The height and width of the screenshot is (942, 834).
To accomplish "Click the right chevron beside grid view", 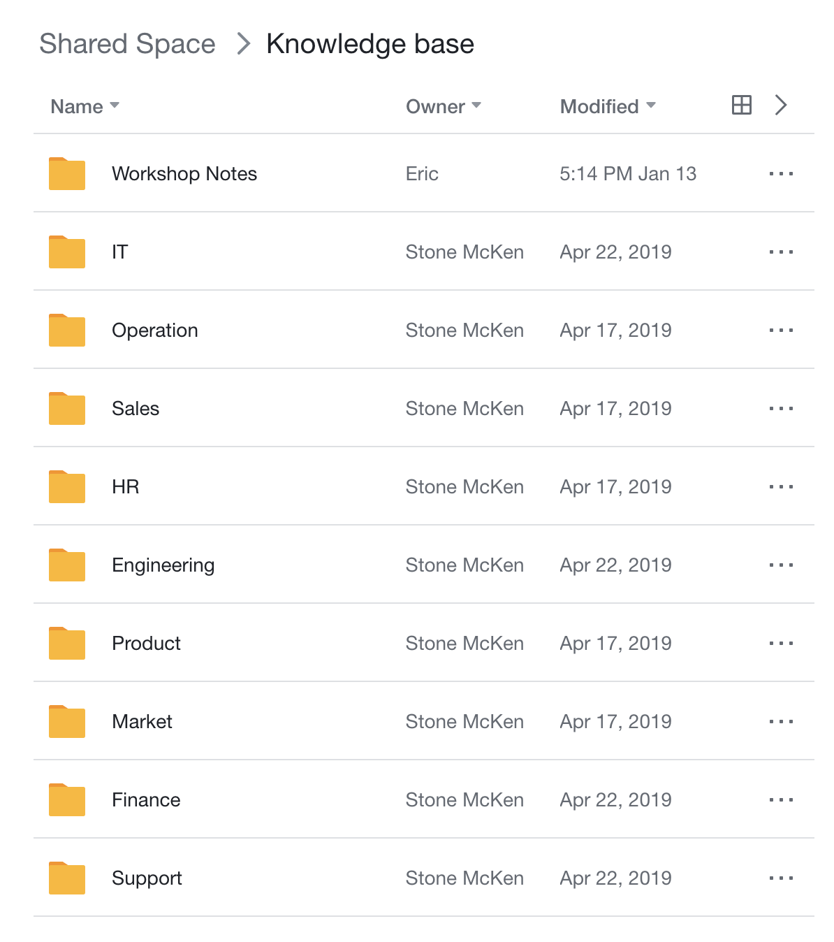I will coord(781,106).
